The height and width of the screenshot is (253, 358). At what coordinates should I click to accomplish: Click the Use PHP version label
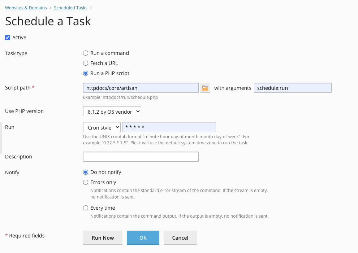[x=24, y=111]
